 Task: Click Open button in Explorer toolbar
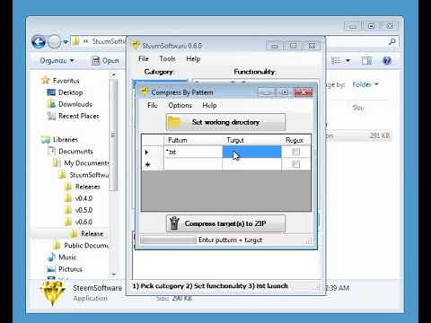(x=105, y=61)
